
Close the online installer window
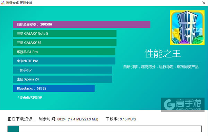204,3
